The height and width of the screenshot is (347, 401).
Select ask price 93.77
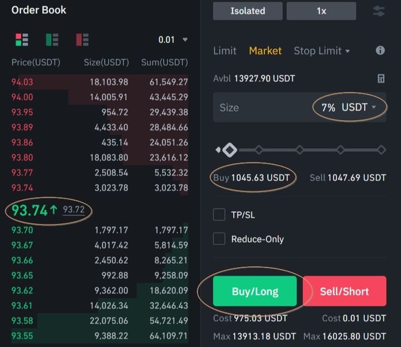click(22, 173)
